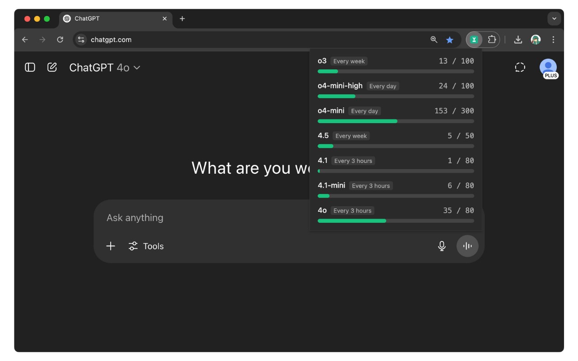This screenshot has width=578, height=361.
Task: Select the ChatGPT browser tab
Action: pos(116,19)
